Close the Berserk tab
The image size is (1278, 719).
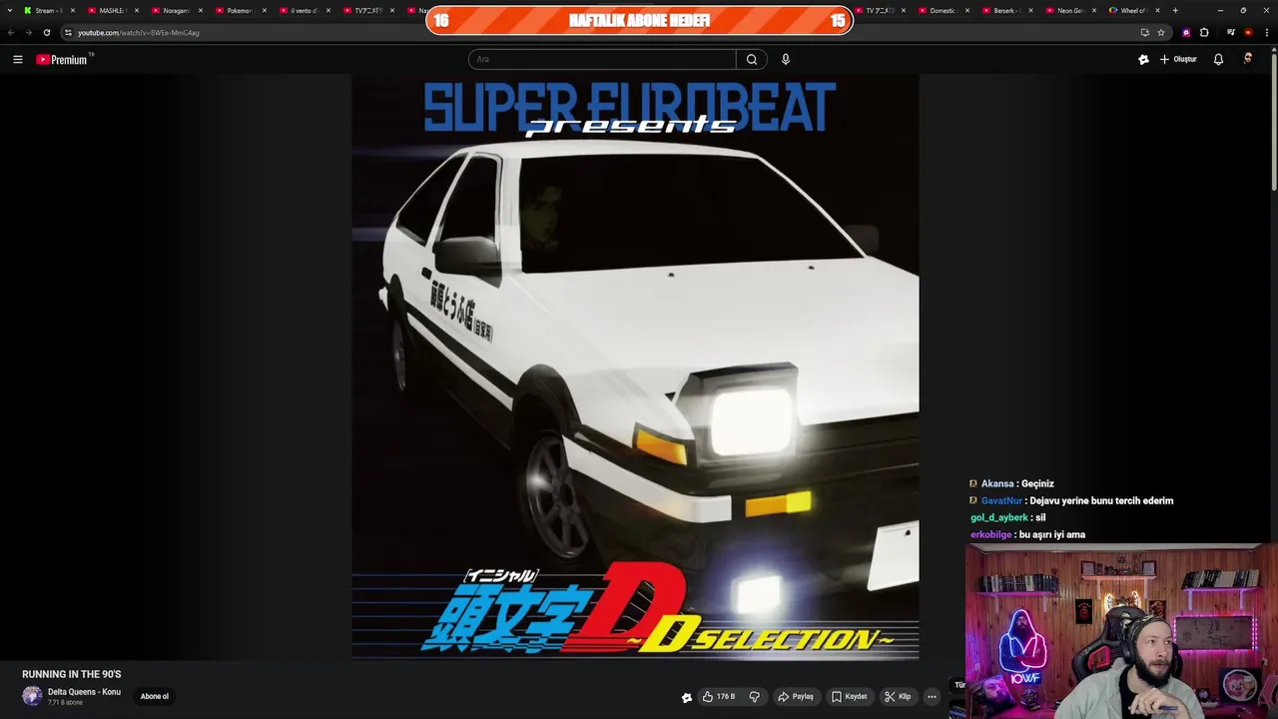click(1031, 10)
